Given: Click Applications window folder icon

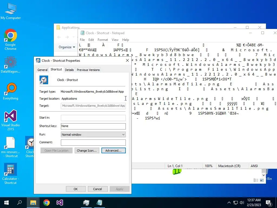Looking at the screenshot, I should (58, 27).
